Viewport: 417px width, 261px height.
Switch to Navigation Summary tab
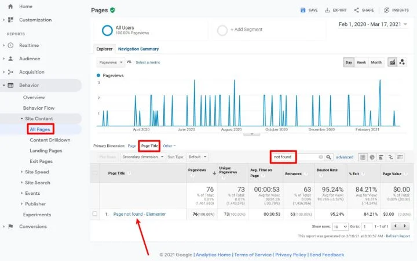click(x=138, y=49)
